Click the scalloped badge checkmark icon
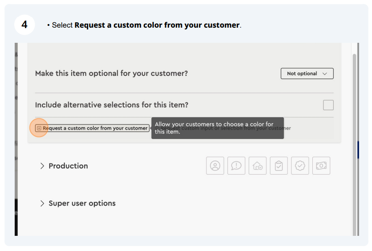The image size is (372, 251). tap(300, 166)
